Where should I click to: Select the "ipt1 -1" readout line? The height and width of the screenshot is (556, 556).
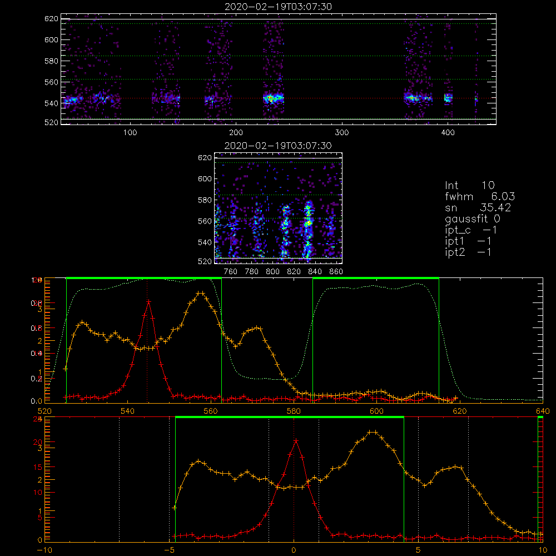[x=468, y=241]
